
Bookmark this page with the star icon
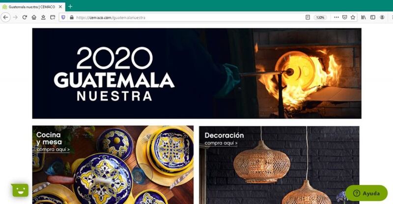click(353, 17)
